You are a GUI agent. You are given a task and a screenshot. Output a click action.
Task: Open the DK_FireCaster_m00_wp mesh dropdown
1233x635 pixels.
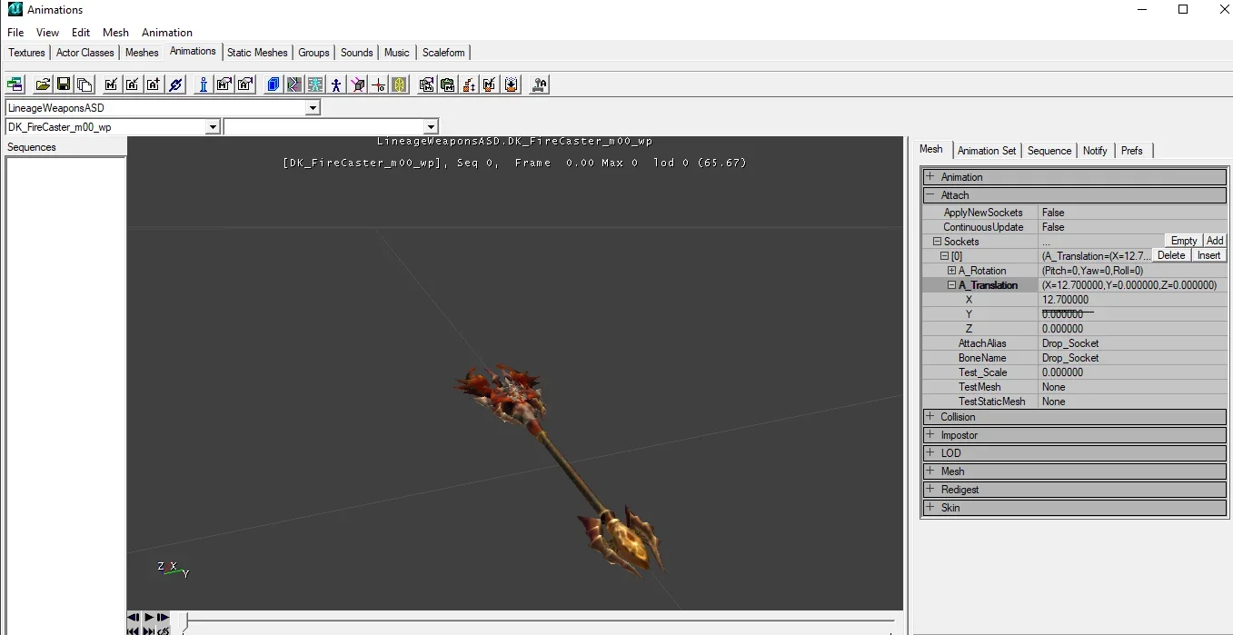tap(213, 127)
